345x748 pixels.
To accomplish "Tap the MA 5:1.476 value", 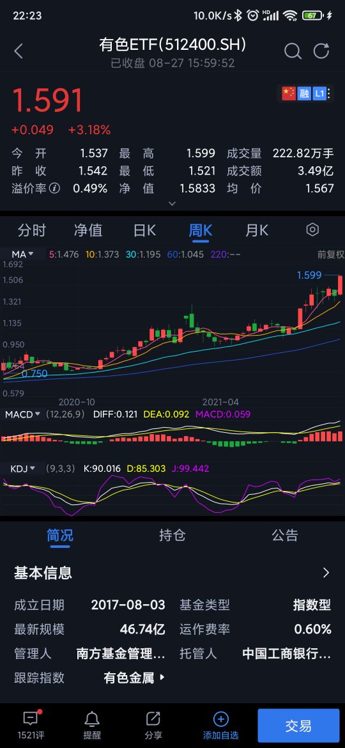I will pos(64,254).
